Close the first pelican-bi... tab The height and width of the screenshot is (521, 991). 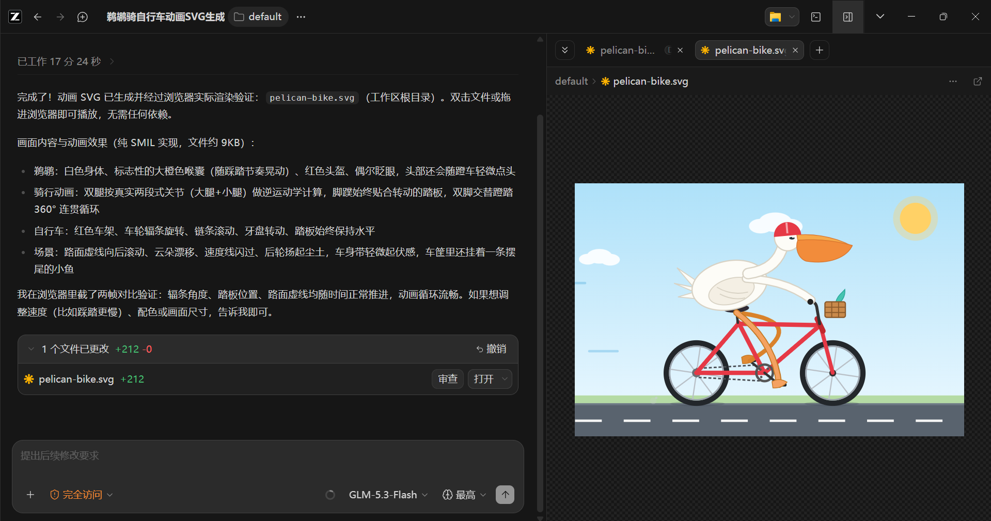coord(680,50)
